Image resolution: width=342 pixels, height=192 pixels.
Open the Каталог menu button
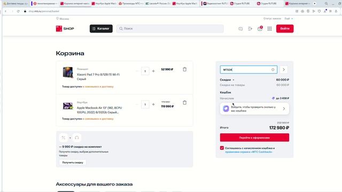(x=101, y=28)
